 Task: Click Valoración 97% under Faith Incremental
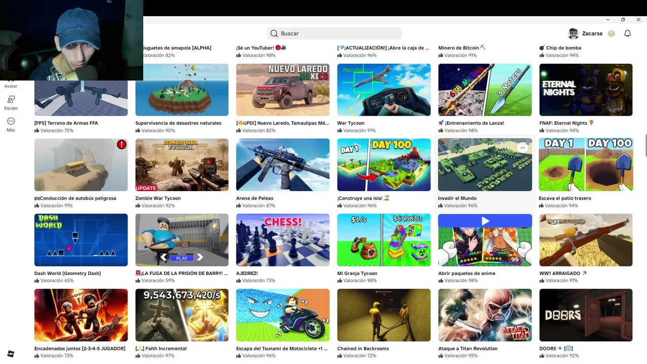click(155, 356)
